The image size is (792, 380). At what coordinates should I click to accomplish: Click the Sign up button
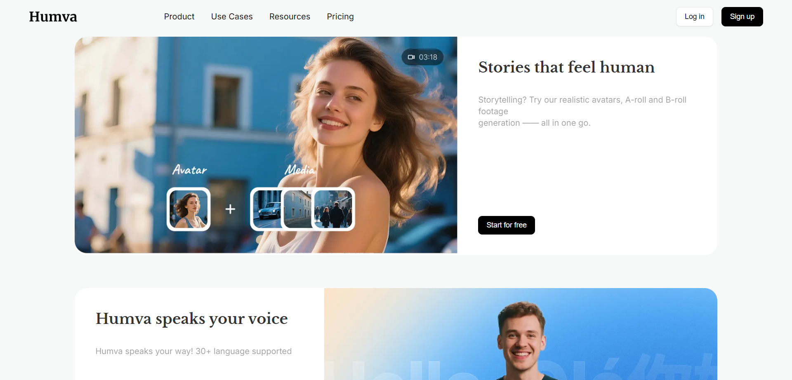[742, 16]
